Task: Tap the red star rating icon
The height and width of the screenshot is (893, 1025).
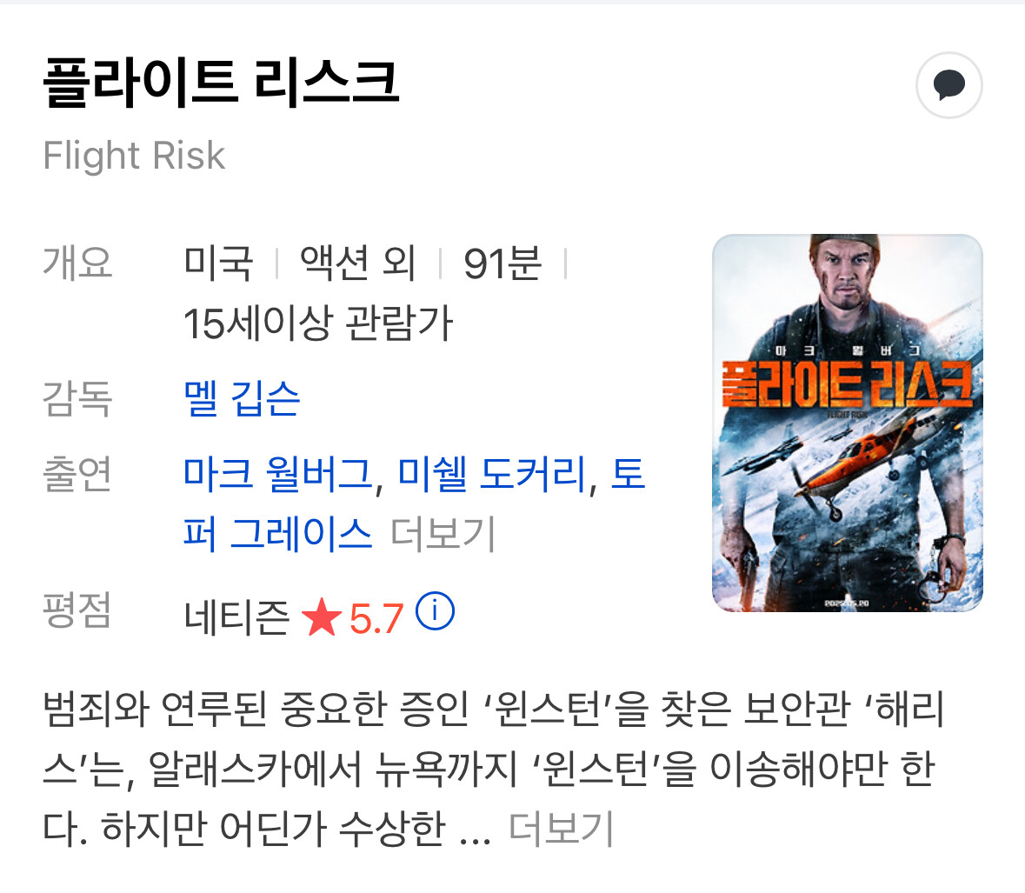Action: [x=322, y=617]
